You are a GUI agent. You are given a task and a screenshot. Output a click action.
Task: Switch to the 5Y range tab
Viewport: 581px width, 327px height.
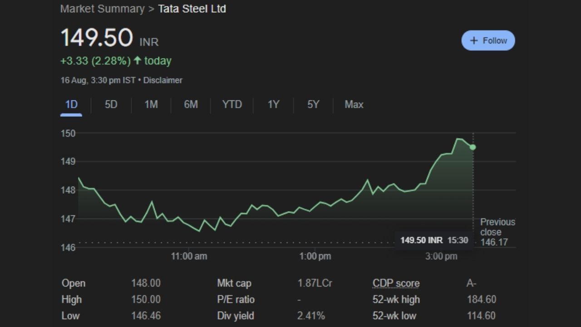[x=313, y=104]
